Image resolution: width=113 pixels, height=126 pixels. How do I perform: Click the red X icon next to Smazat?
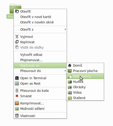(17, 96)
